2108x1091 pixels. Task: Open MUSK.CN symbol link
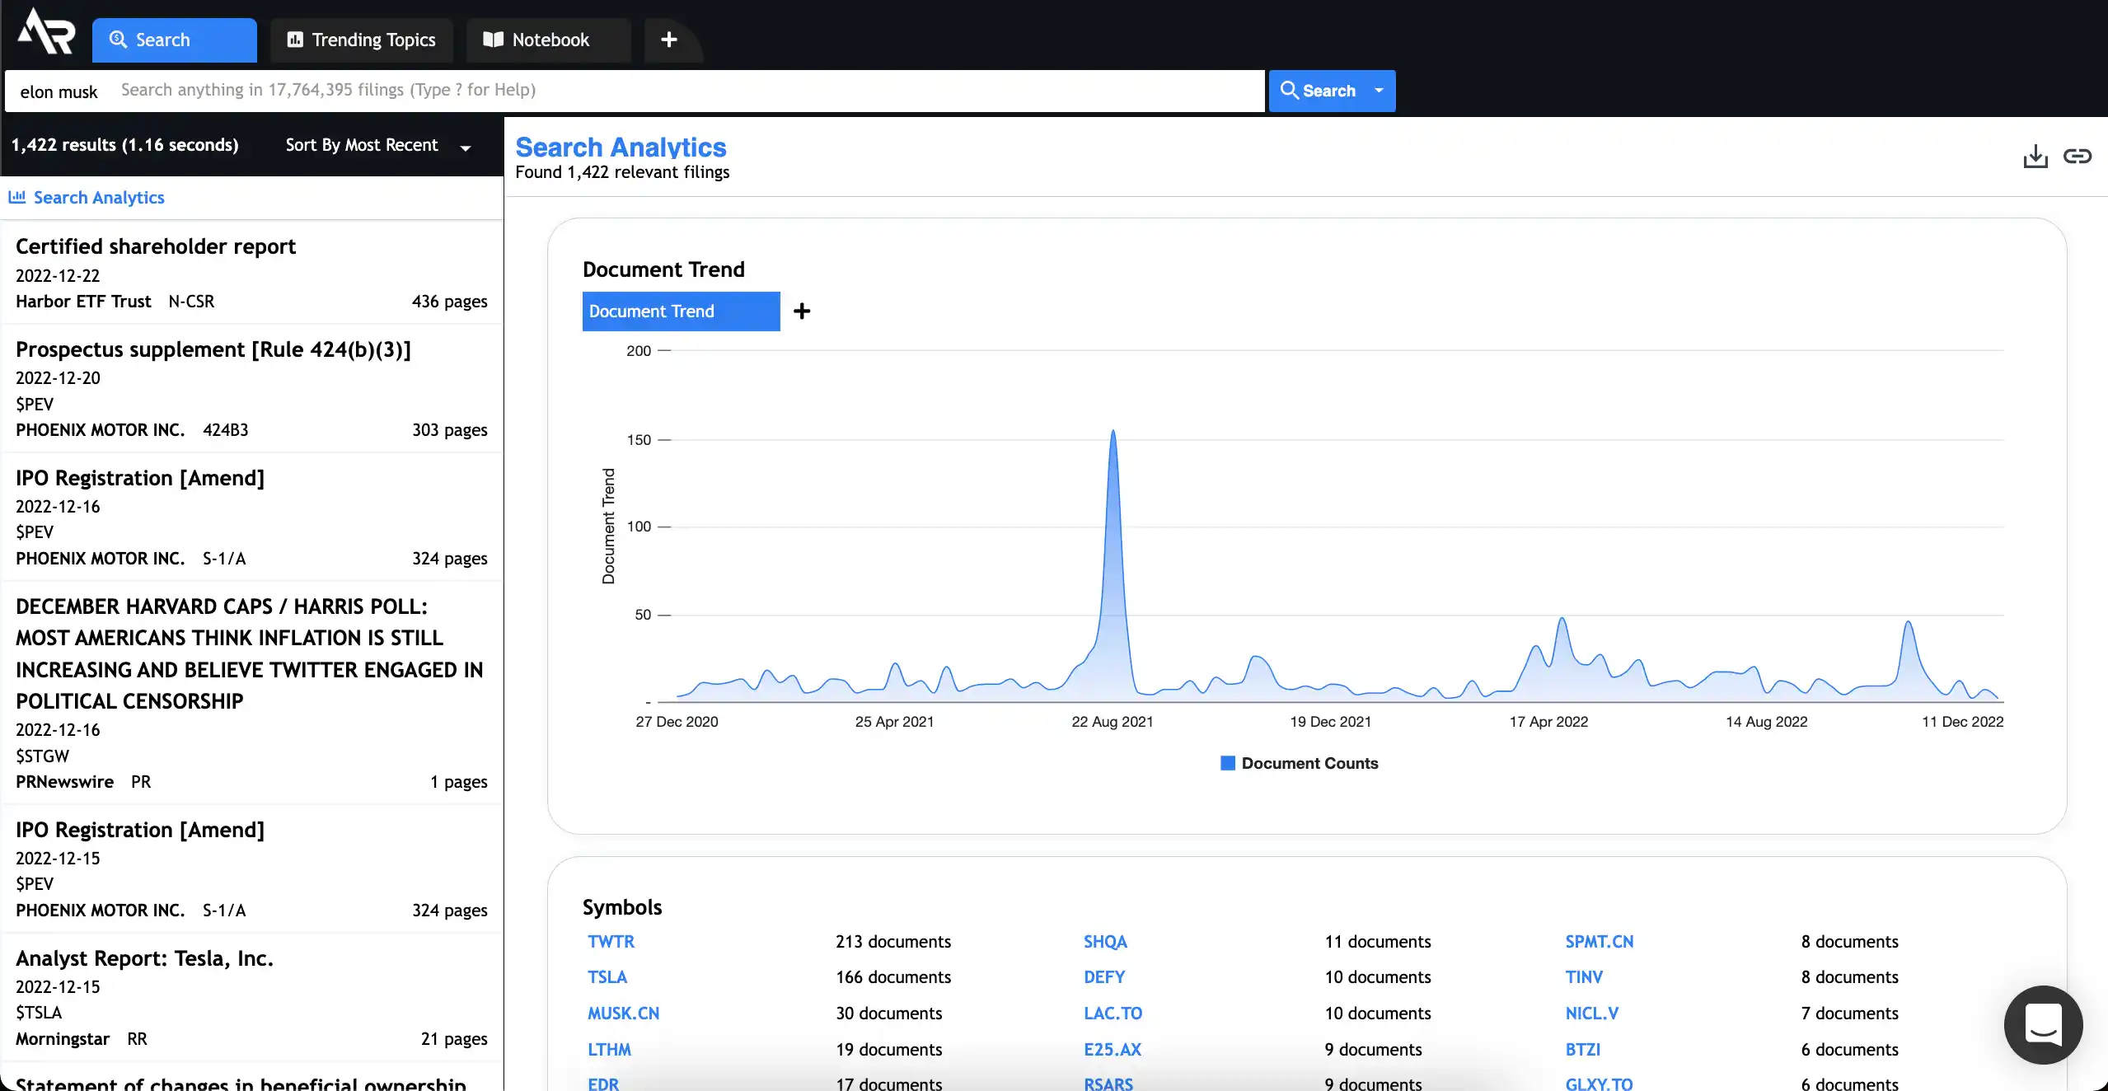tap(623, 1014)
